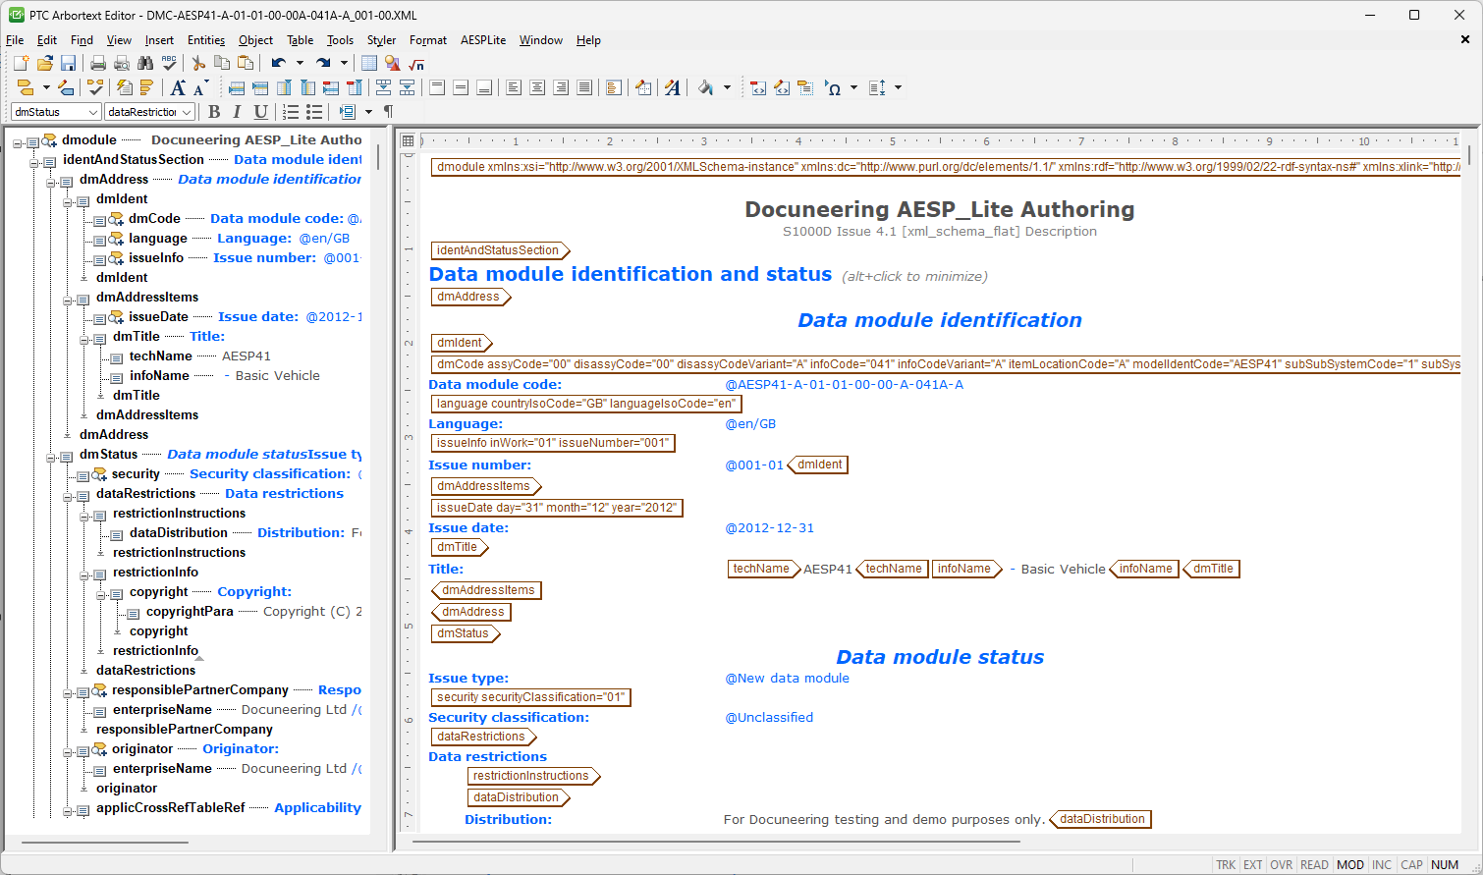Insert table row above icon

(x=237, y=87)
